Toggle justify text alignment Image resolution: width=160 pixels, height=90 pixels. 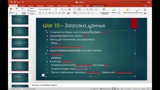click(x=84, y=13)
